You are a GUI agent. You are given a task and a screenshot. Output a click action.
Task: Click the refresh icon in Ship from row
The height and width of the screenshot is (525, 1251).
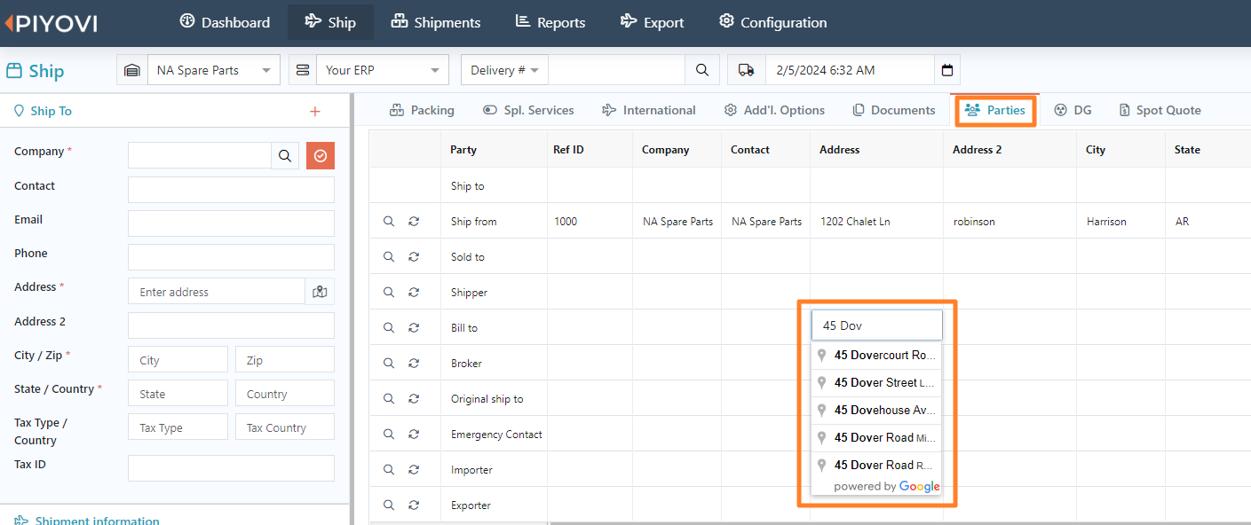click(414, 221)
